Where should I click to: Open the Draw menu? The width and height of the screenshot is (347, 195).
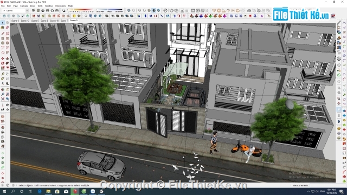(x=33, y=6)
